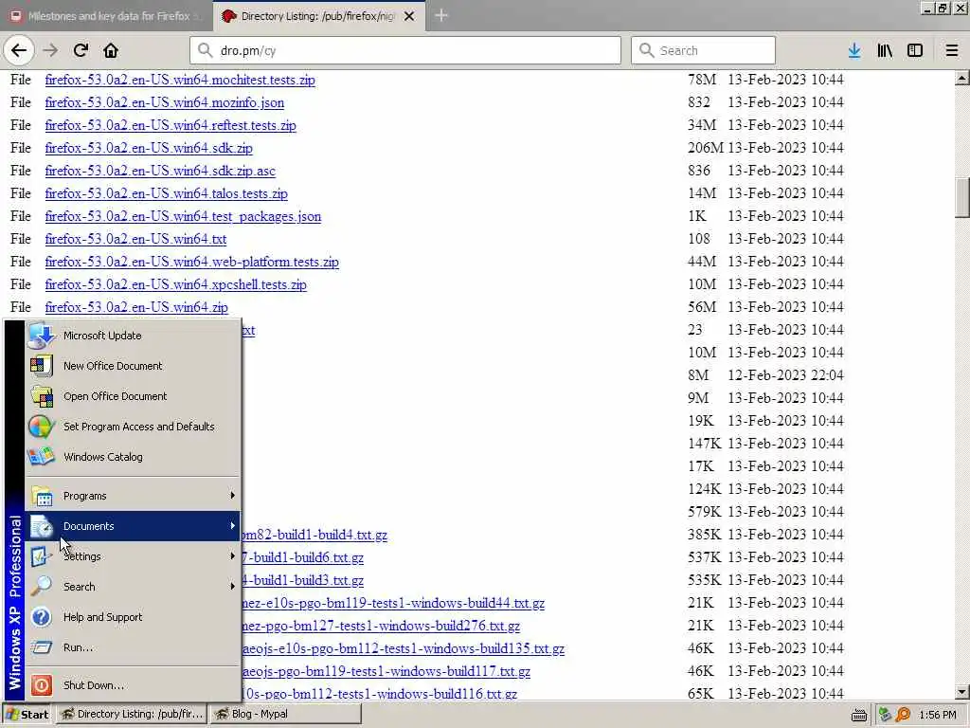Viewport: 970px width, 728px height.
Task: Download firefox-53.0a2.en-US.win64.zip
Action: (136, 308)
